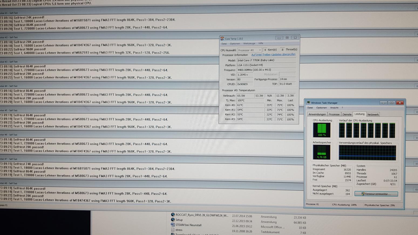Viewport: 418px width, 235px height.
Task: Click the CPUID field 0x906E9
Action: point(245,84)
